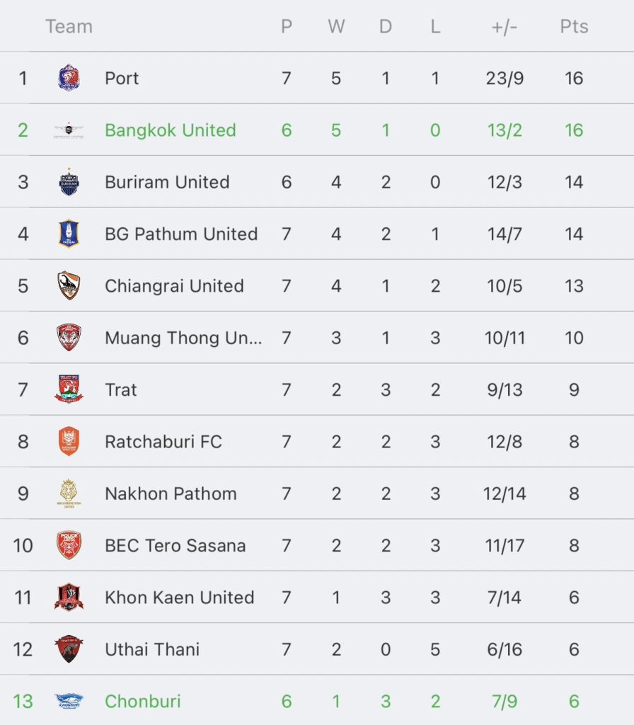Click the BG Pathum United badge
Image resolution: width=634 pixels, height=725 pixels.
(x=69, y=234)
